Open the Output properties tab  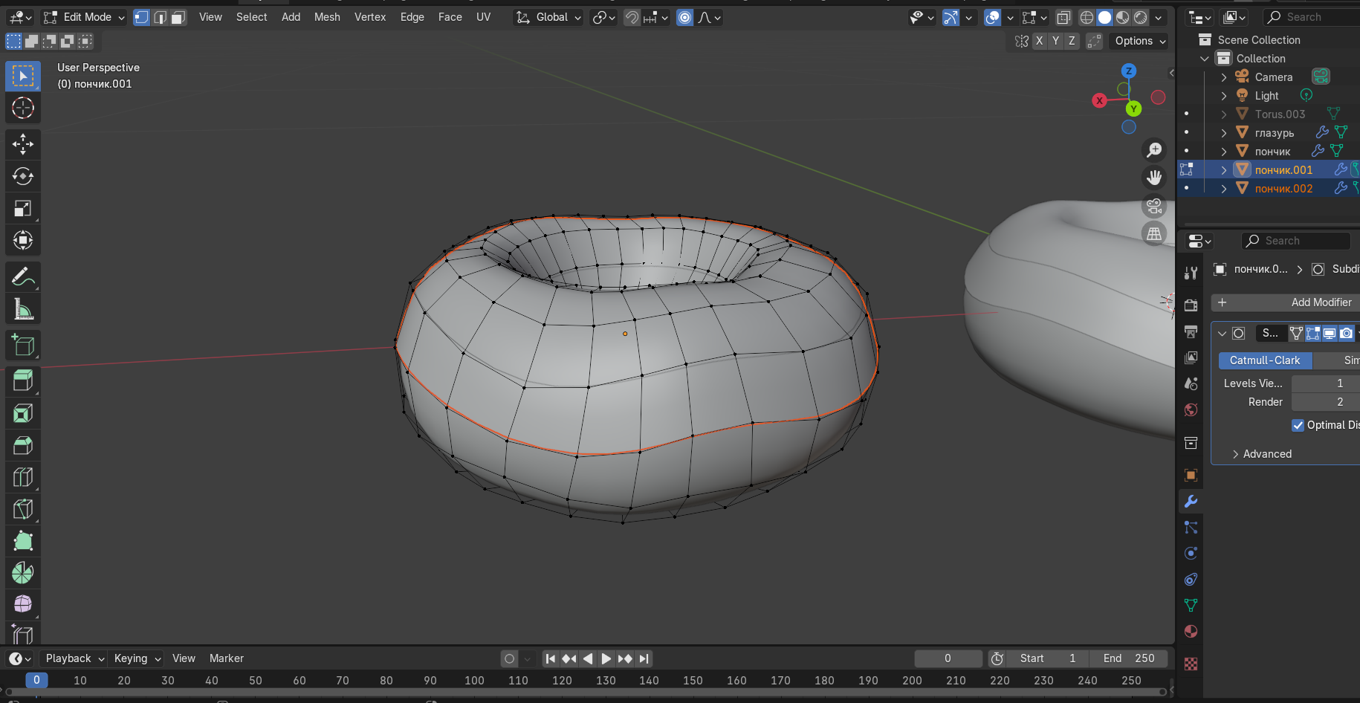click(x=1191, y=331)
